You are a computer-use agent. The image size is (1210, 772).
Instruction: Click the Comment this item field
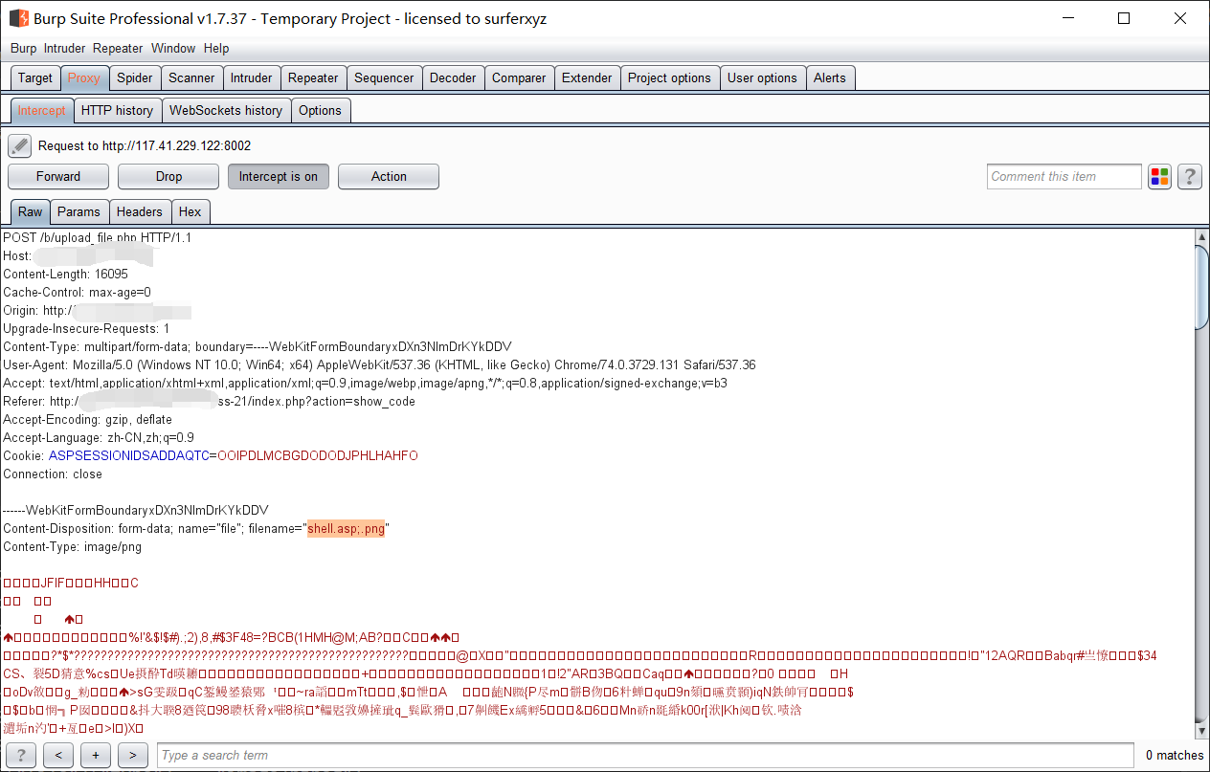point(1064,176)
